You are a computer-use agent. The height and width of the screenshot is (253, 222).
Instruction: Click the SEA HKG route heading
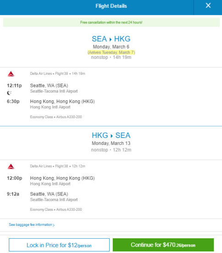point(111,39)
